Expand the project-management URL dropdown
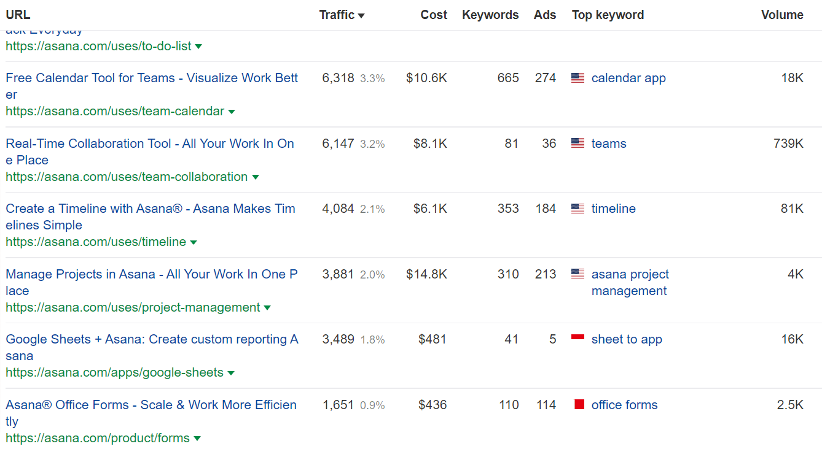The image size is (822, 449). pyautogui.click(x=267, y=308)
